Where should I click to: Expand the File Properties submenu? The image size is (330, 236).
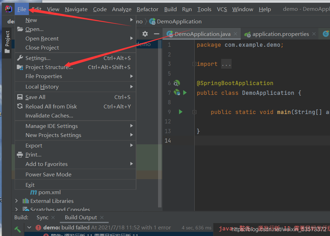(132, 76)
